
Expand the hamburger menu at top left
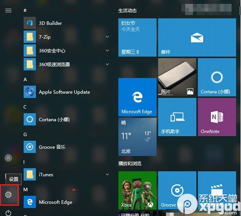(x=8, y=10)
